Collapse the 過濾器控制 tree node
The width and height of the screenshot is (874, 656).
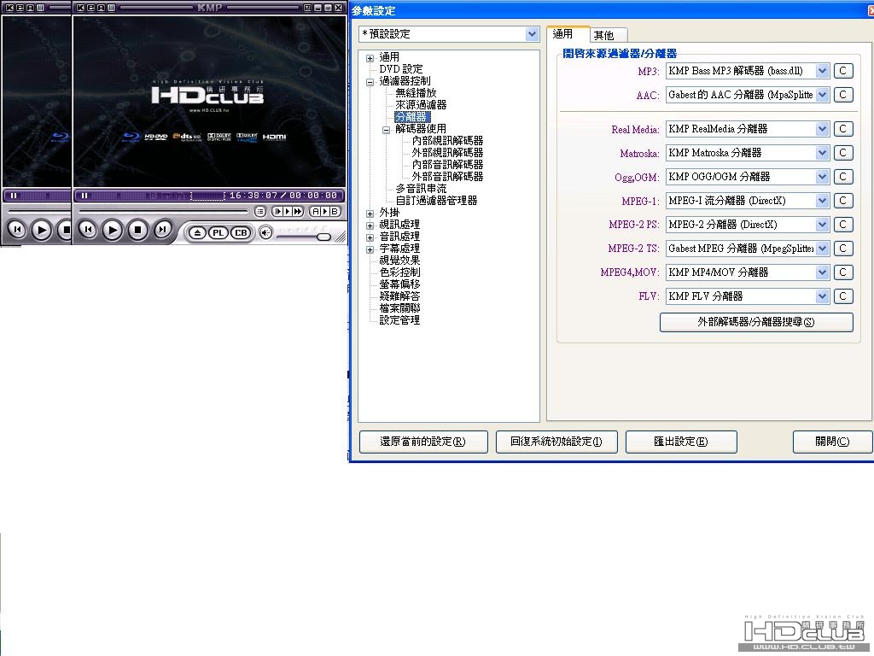pos(370,82)
